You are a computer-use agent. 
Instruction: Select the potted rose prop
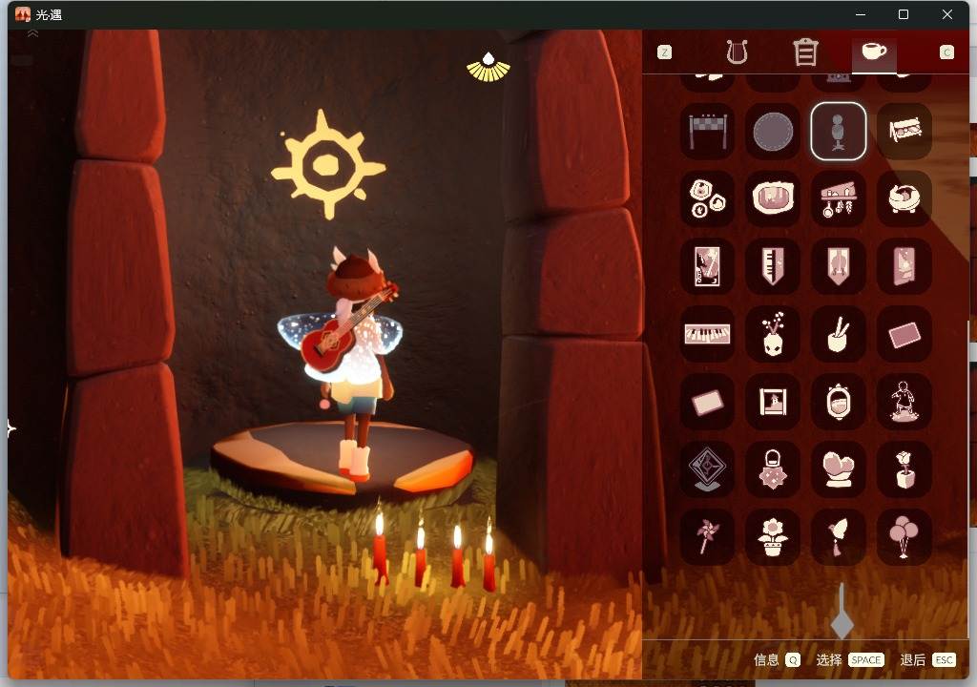tap(904, 468)
